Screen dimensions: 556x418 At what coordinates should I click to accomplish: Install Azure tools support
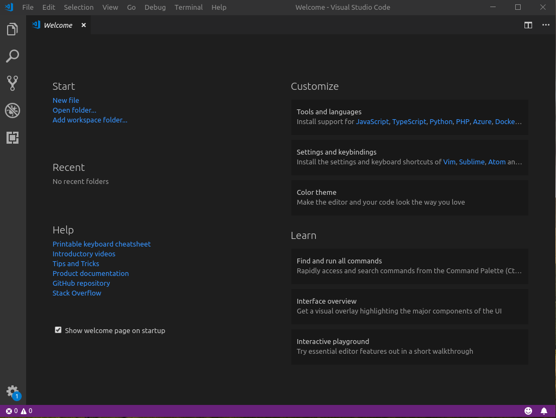click(x=482, y=121)
